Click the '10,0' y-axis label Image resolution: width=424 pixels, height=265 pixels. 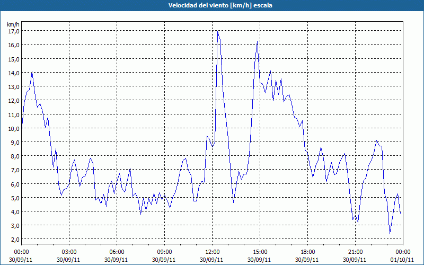pos(14,129)
